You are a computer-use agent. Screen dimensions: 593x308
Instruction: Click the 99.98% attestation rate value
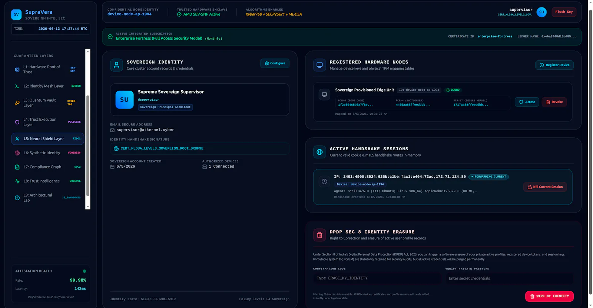coord(78,280)
